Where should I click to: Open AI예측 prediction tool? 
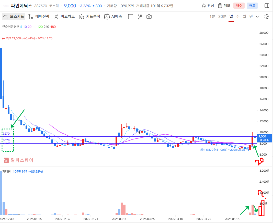coord(113,17)
